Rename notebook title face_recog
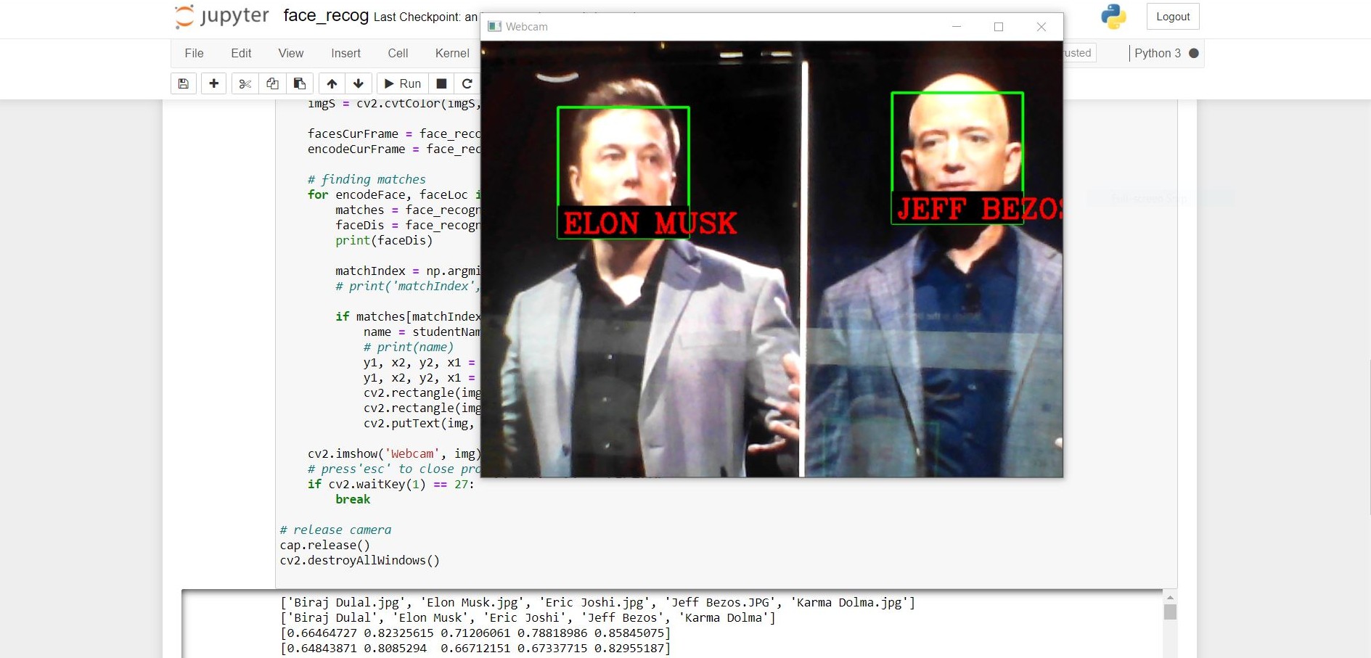 [x=326, y=16]
